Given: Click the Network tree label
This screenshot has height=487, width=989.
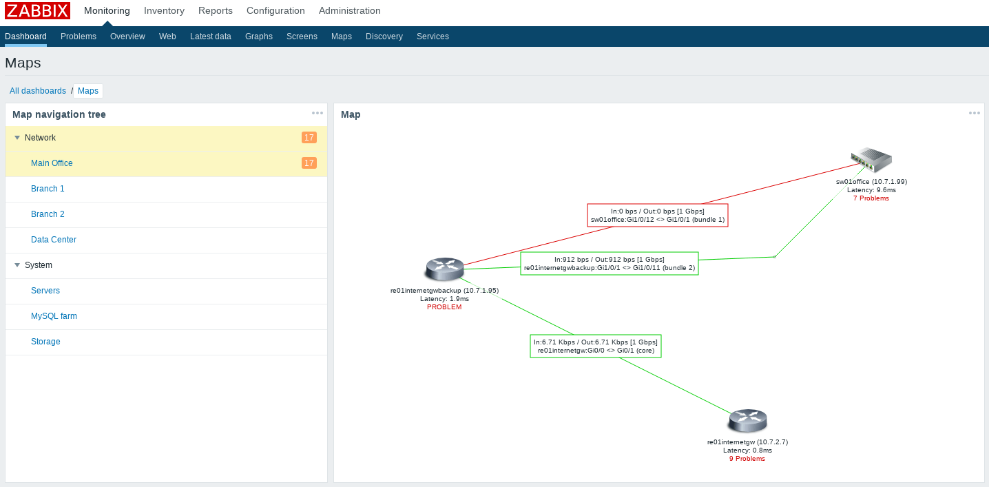Looking at the screenshot, I should 40,138.
